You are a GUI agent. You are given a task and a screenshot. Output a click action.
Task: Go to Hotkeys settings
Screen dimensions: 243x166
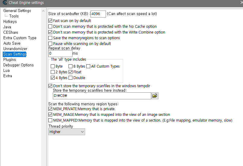10,21
